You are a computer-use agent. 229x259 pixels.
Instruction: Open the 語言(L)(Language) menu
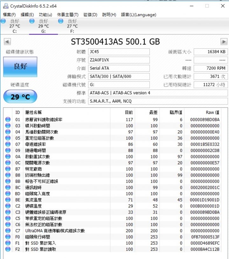coord(138,15)
